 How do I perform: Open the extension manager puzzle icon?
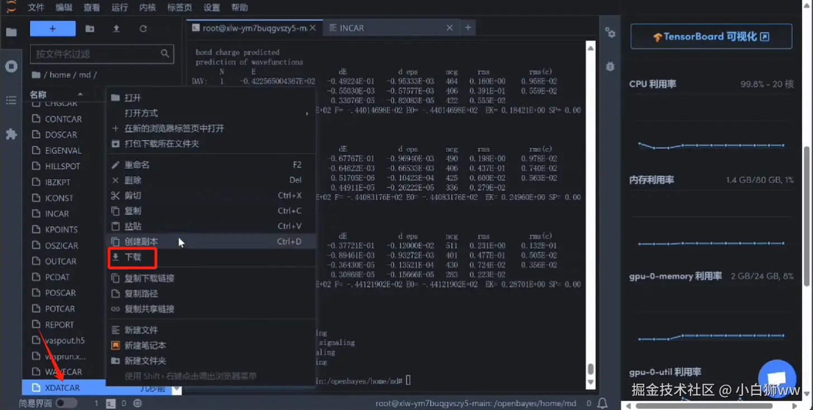click(11, 134)
